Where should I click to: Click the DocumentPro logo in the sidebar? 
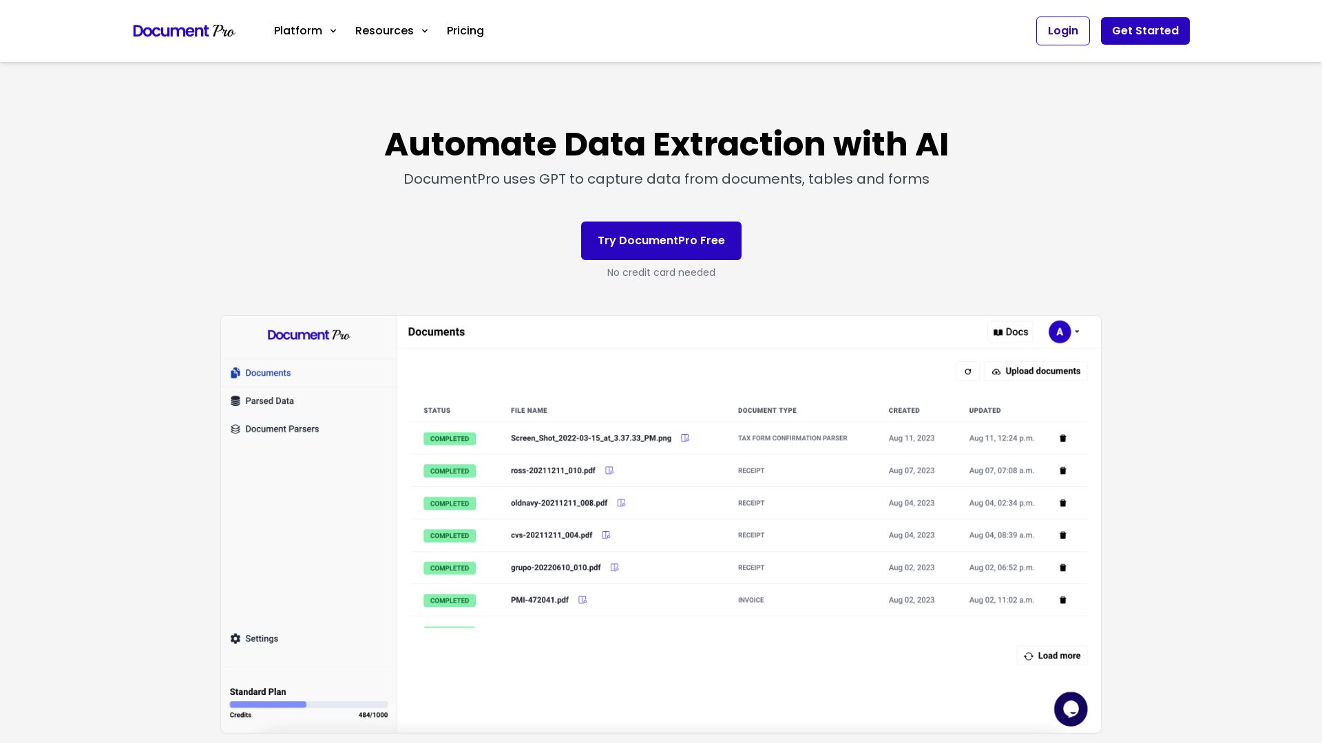click(308, 335)
